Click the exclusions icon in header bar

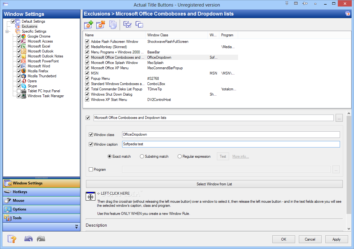(x=348, y=14)
